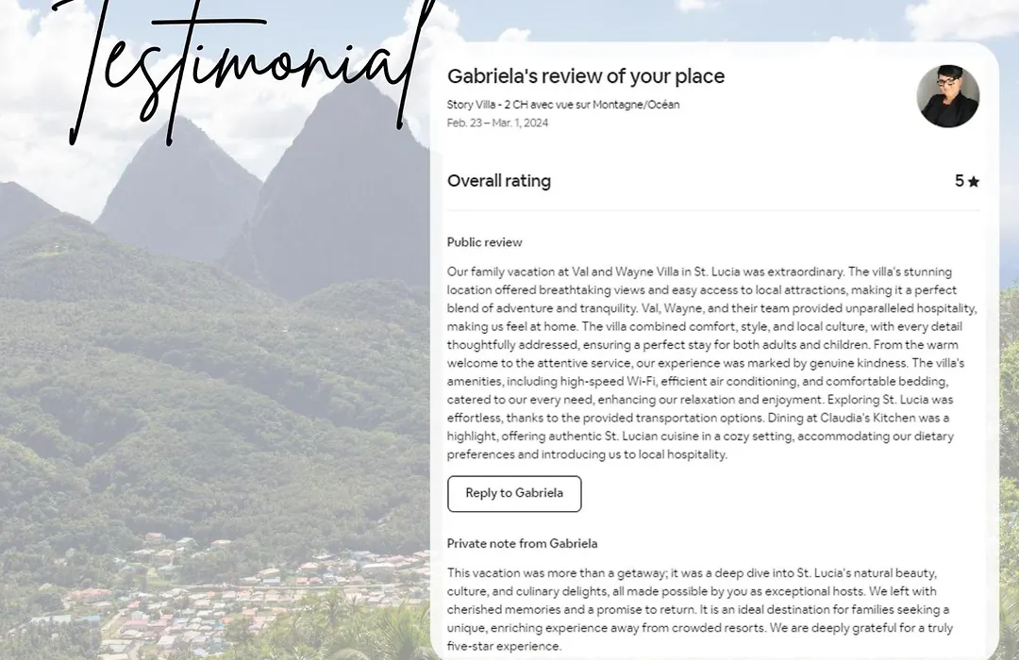Click the Gabriela's review of your place title
The image size is (1019, 660).
(x=586, y=76)
